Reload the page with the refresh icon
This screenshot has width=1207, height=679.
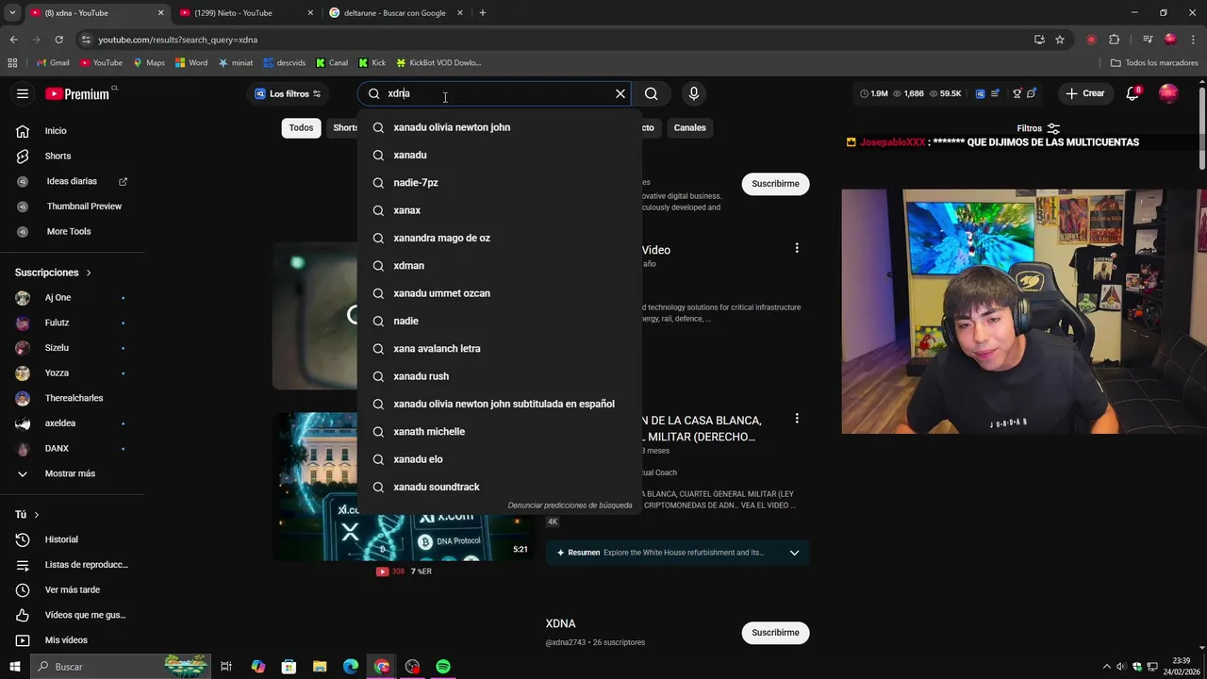[58, 40]
